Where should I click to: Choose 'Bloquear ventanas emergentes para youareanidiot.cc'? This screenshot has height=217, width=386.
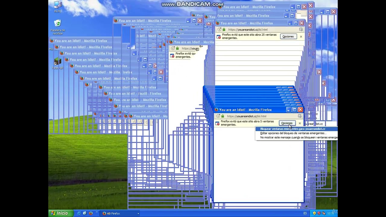click(297, 129)
